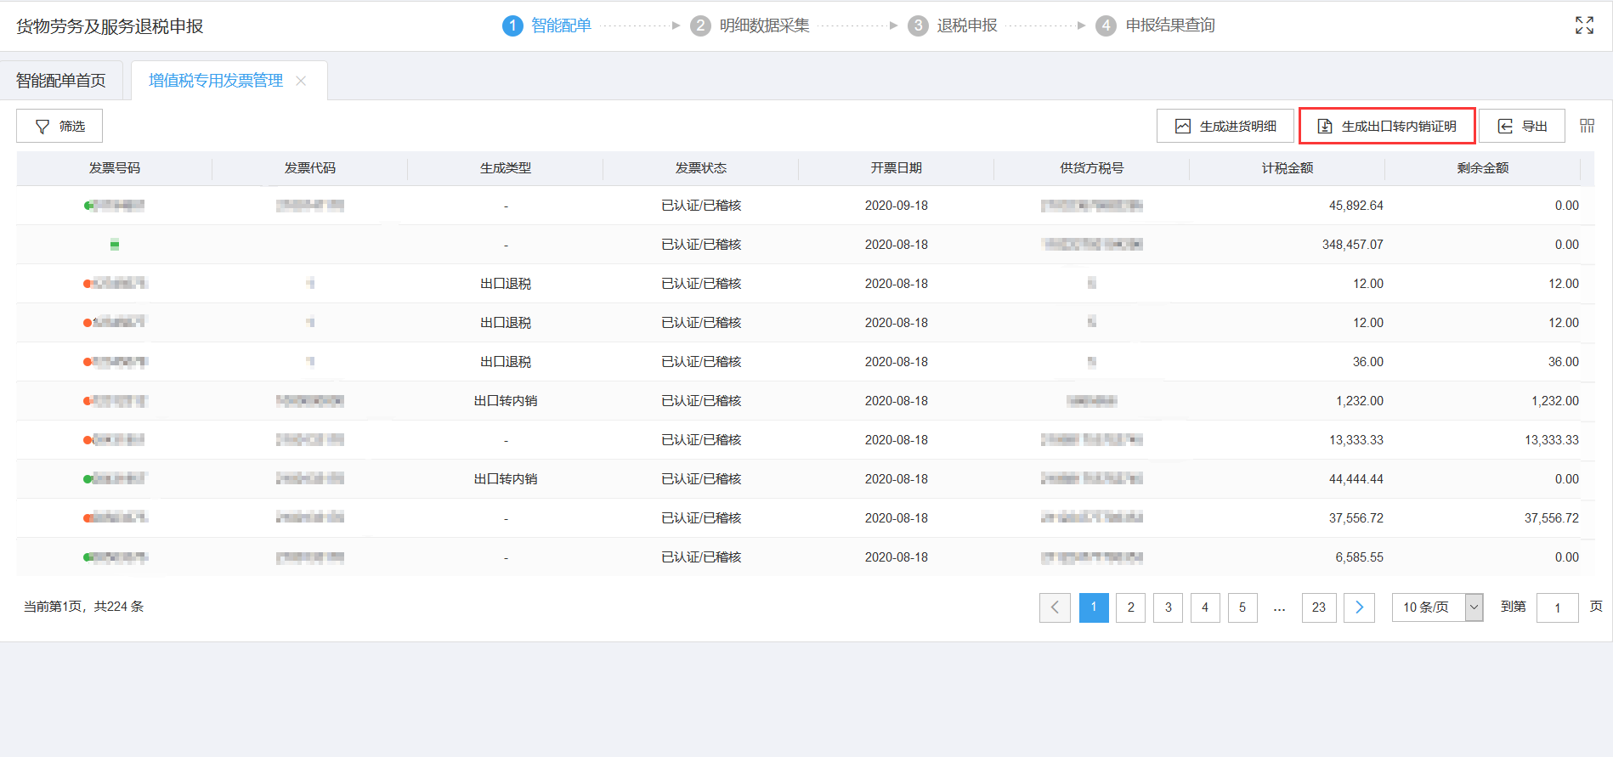Jump to page 23
This screenshot has height=757, width=1613.
click(1318, 607)
